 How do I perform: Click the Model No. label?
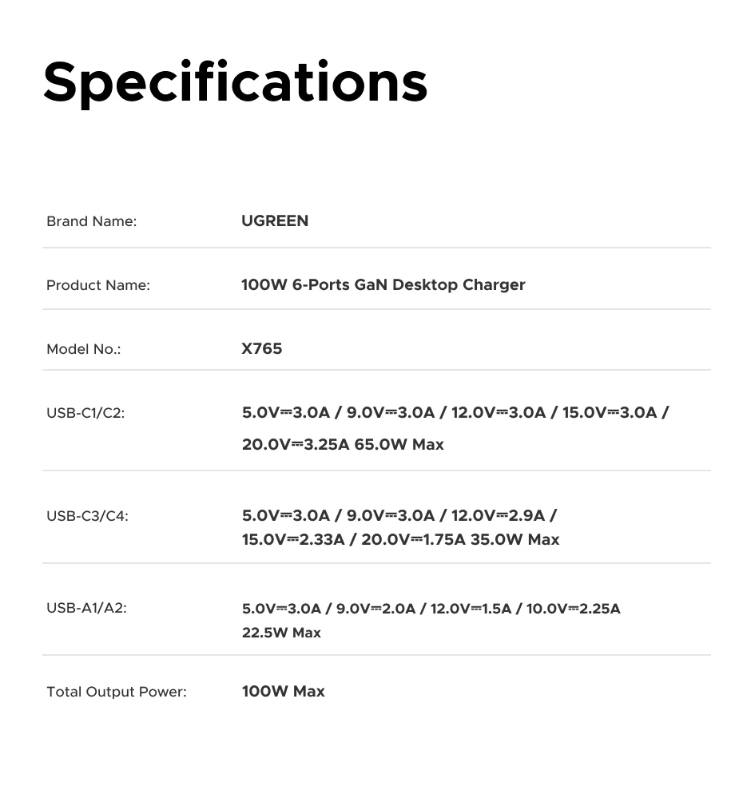tap(83, 349)
